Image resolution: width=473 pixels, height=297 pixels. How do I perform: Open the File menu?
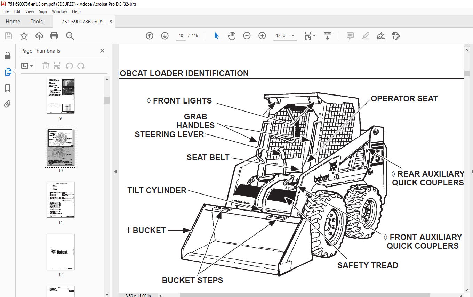coord(6,11)
